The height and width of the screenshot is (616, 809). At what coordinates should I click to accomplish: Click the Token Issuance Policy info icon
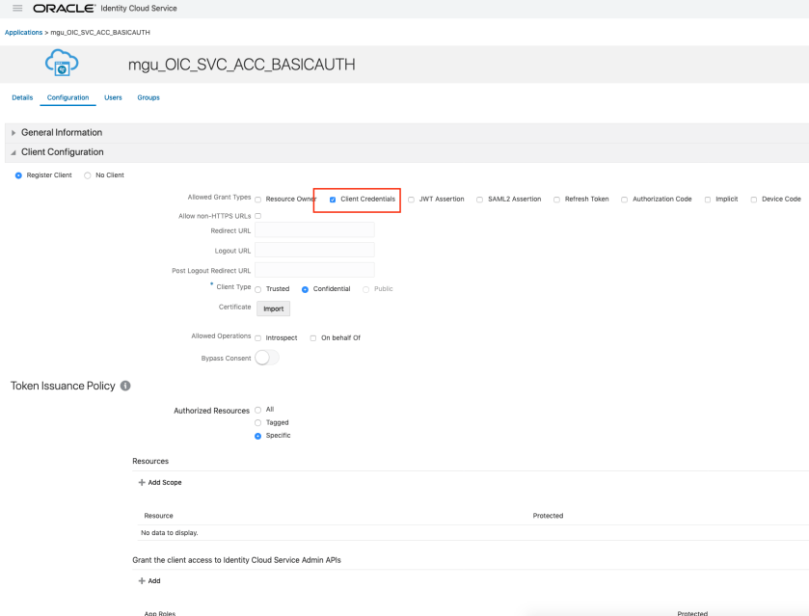[x=125, y=386]
